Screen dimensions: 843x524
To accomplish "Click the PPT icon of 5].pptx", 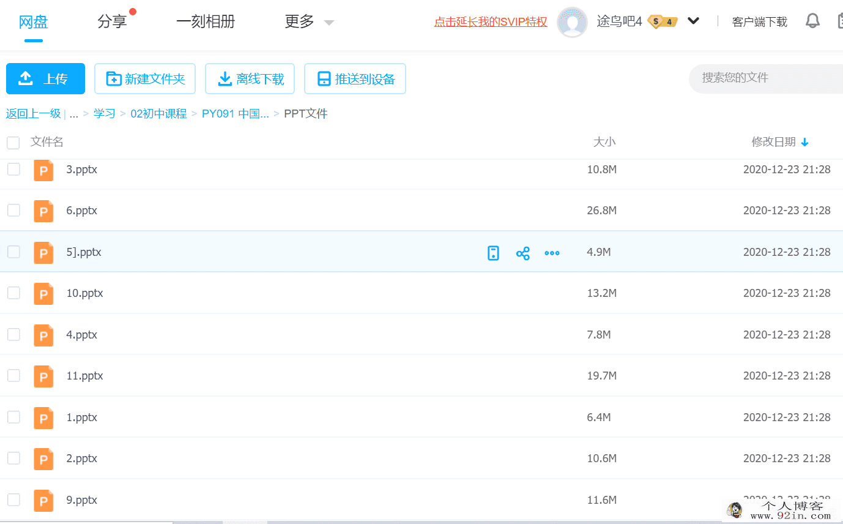I will point(43,253).
